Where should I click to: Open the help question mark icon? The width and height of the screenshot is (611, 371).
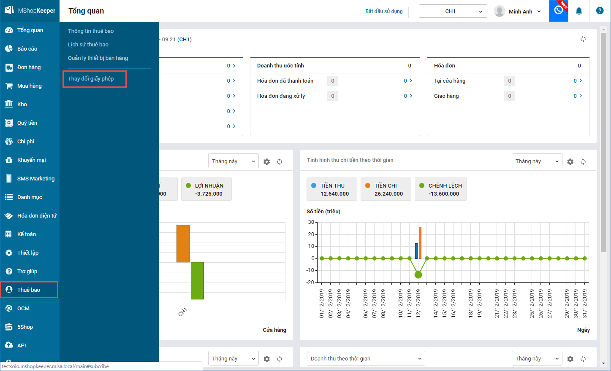click(600, 11)
